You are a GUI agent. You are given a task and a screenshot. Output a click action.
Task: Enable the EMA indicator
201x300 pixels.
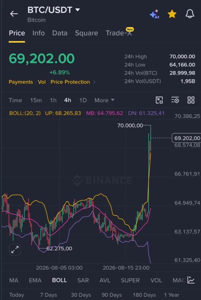point(35,280)
